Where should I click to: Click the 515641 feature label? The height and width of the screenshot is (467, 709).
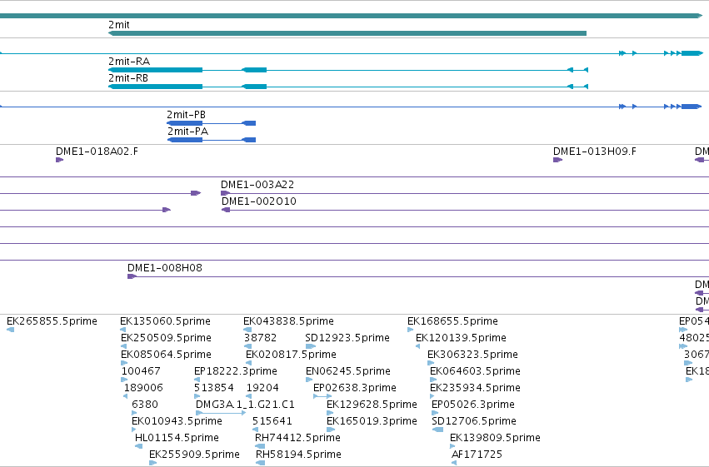tap(272, 421)
